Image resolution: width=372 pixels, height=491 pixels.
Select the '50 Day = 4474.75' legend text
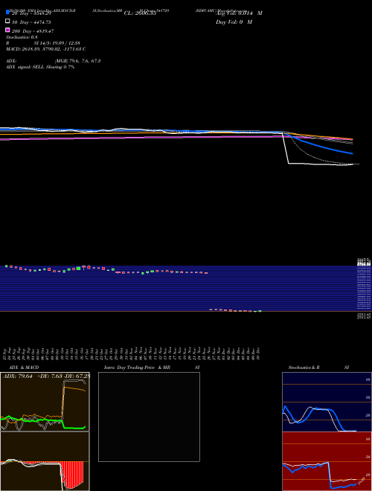31,22
